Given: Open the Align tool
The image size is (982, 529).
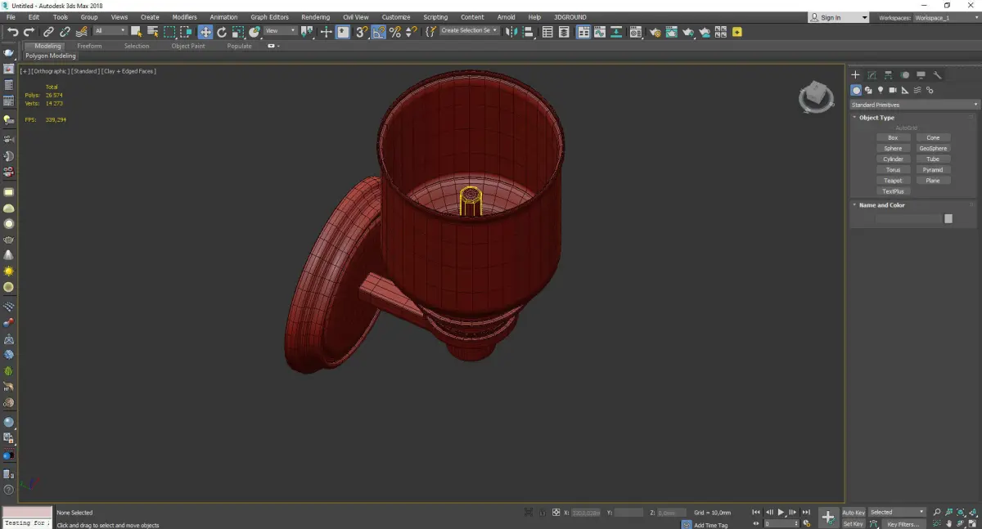Looking at the screenshot, I should (528, 32).
